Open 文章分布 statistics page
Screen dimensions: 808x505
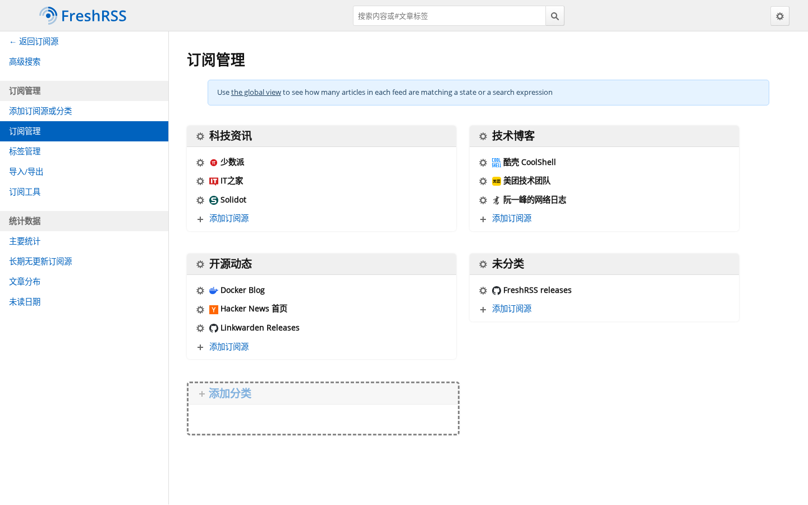84,282
